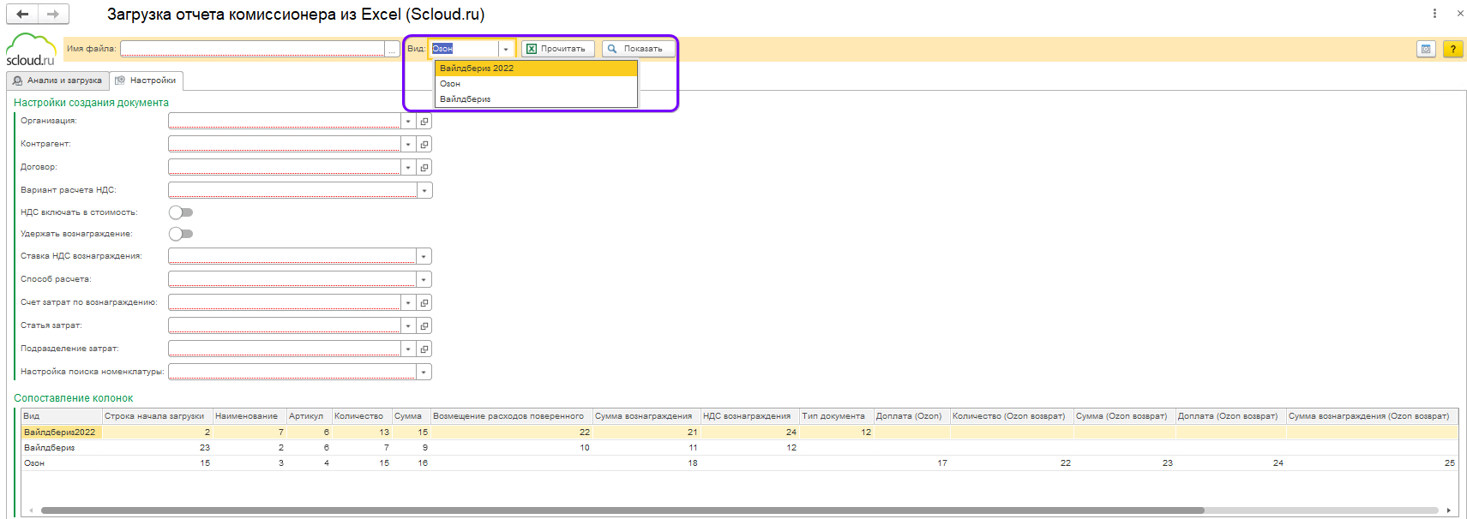Select the Озон row in the table

coord(739,463)
